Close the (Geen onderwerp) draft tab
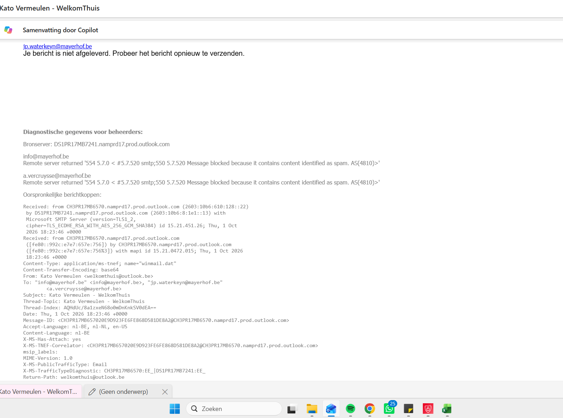563x418 pixels. (165, 392)
